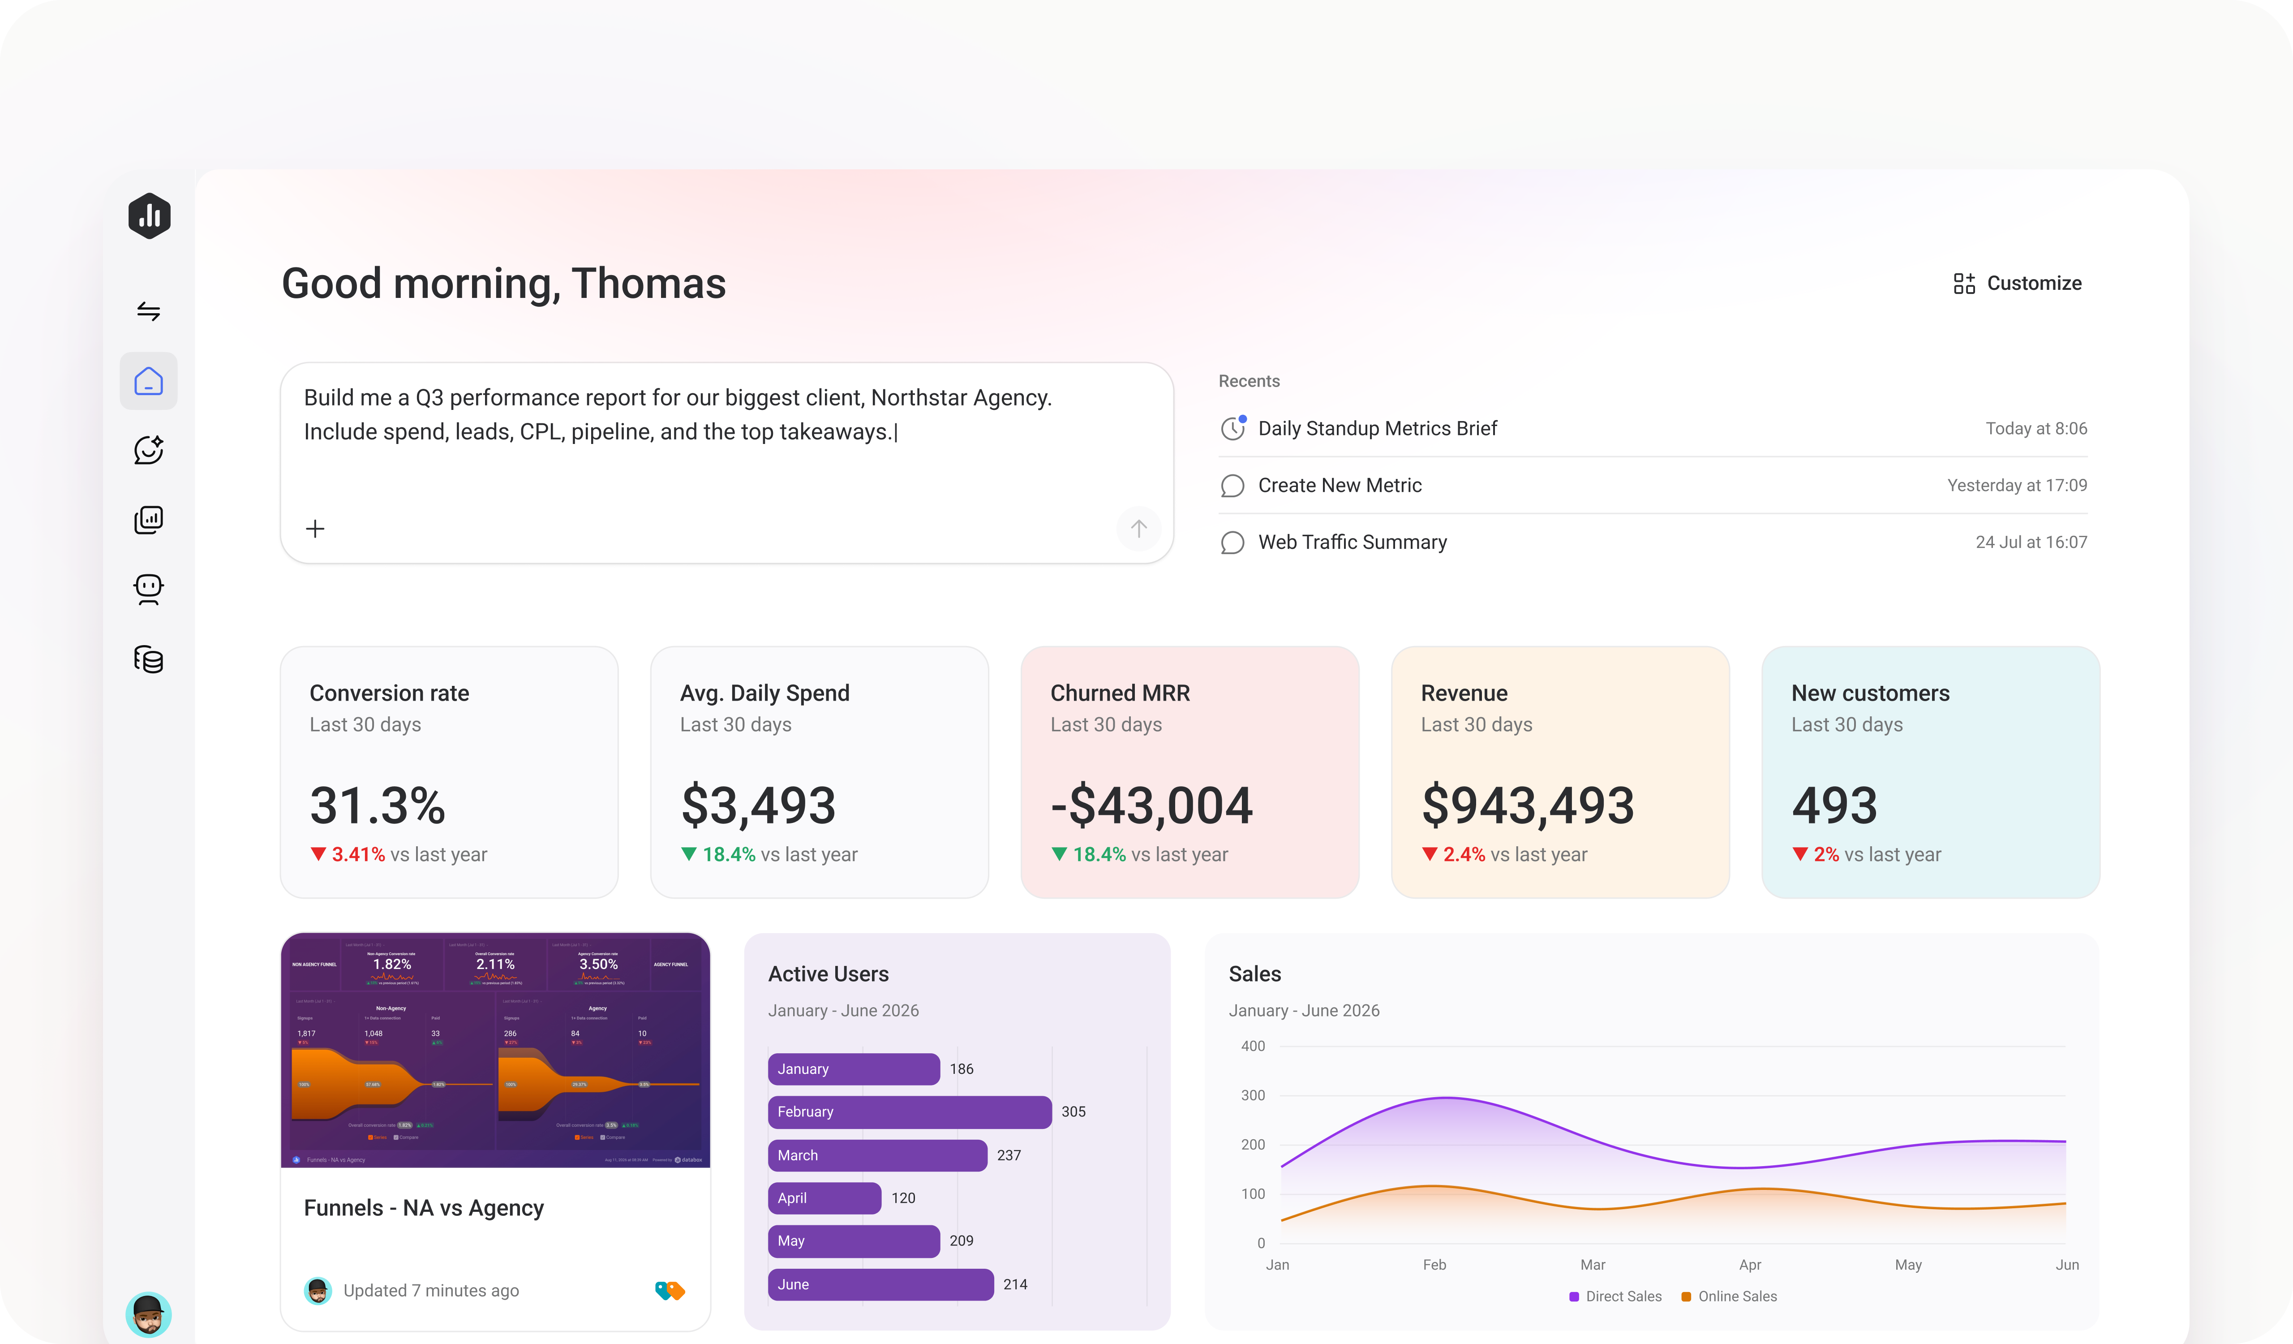Screen dimensions: 2293x1344
Task: Click the chat bubble icon beside Create New Metric
Action: tap(1232, 486)
